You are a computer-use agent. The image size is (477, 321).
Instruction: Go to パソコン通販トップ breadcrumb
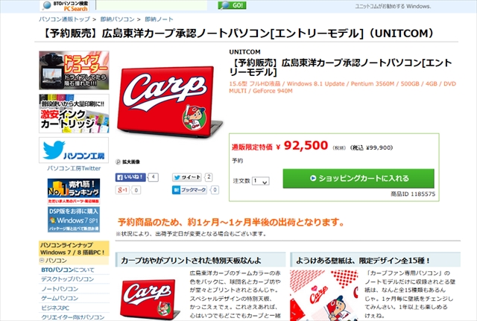point(65,19)
